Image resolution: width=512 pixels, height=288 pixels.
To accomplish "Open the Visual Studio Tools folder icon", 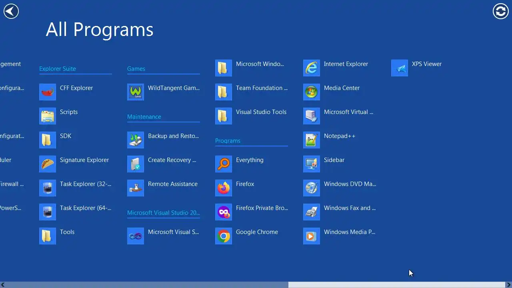I will 224,116.
